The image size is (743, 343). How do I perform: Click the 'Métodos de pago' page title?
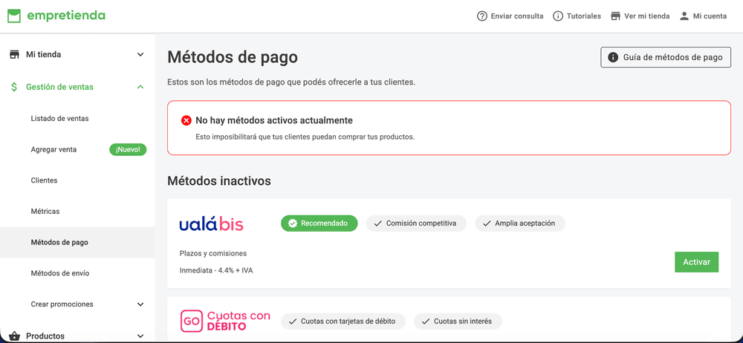(x=233, y=57)
